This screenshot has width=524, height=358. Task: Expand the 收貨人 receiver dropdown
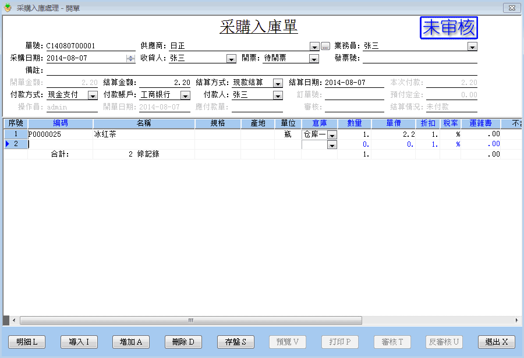[231, 59]
